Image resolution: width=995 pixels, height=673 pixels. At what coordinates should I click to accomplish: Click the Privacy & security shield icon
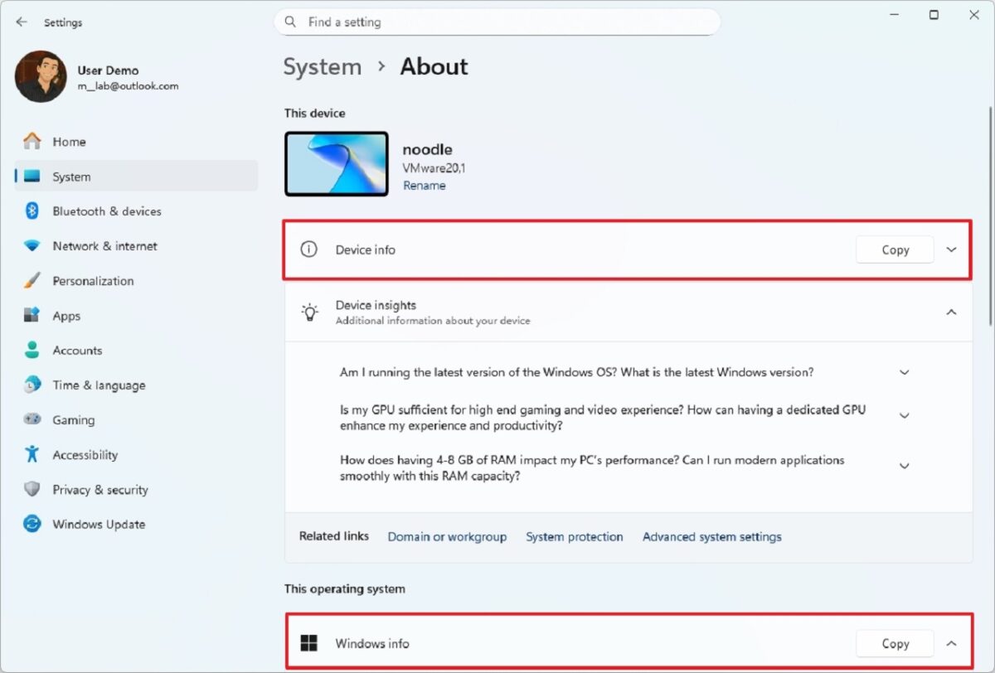point(32,490)
